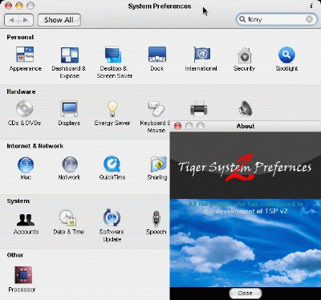Close System Preferences with red button
The height and width of the screenshot is (300, 321).
(8, 6)
